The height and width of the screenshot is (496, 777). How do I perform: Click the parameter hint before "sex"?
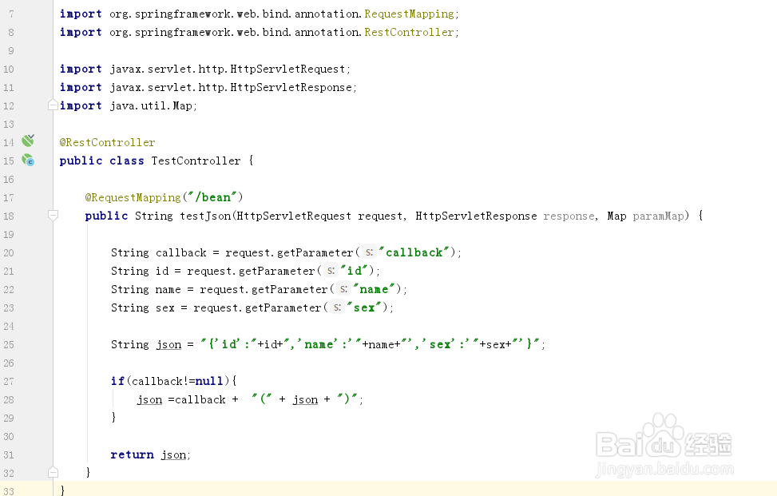coord(337,308)
